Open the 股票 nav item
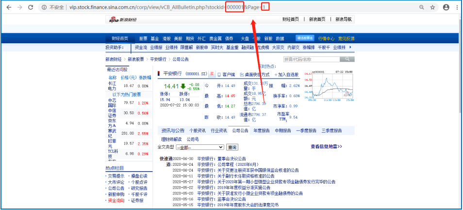 [143, 38]
